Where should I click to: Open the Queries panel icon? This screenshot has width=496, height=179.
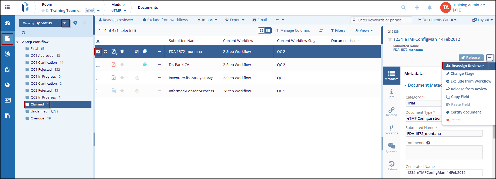[391, 147]
